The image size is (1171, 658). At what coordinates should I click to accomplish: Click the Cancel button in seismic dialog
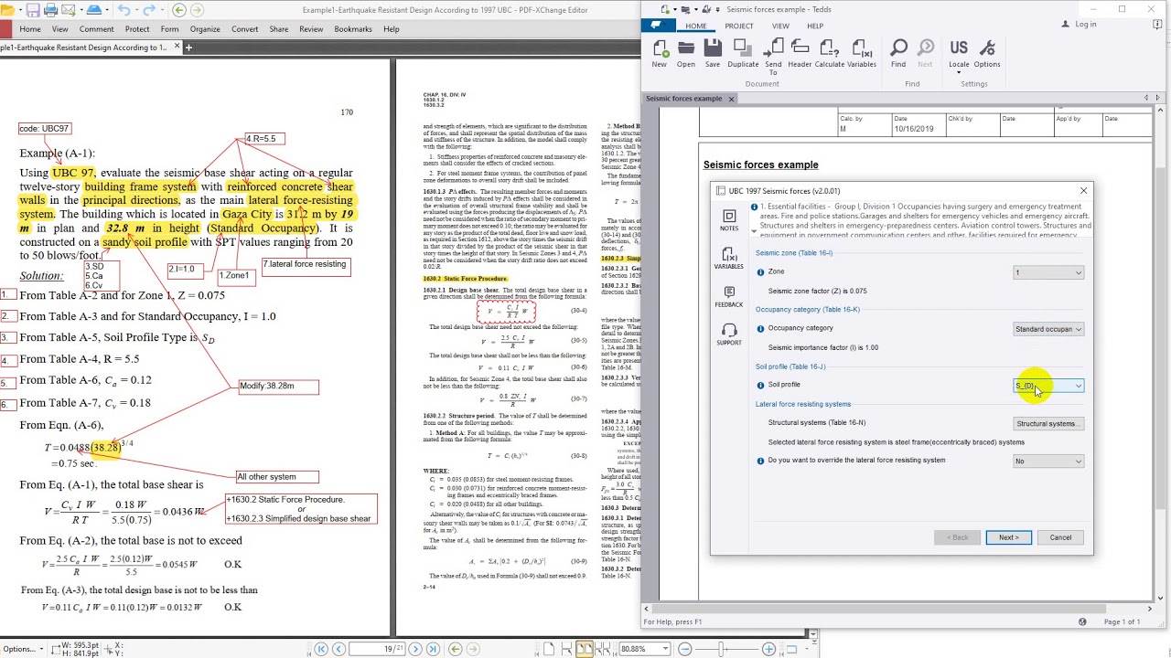pyautogui.click(x=1060, y=537)
